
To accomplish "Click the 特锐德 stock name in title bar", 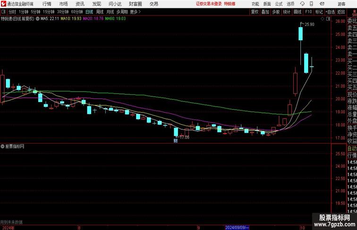I will pyautogui.click(x=229, y=4).
